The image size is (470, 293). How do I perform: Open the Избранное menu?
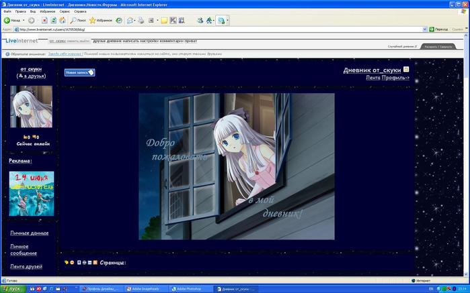tap(47, 11)
